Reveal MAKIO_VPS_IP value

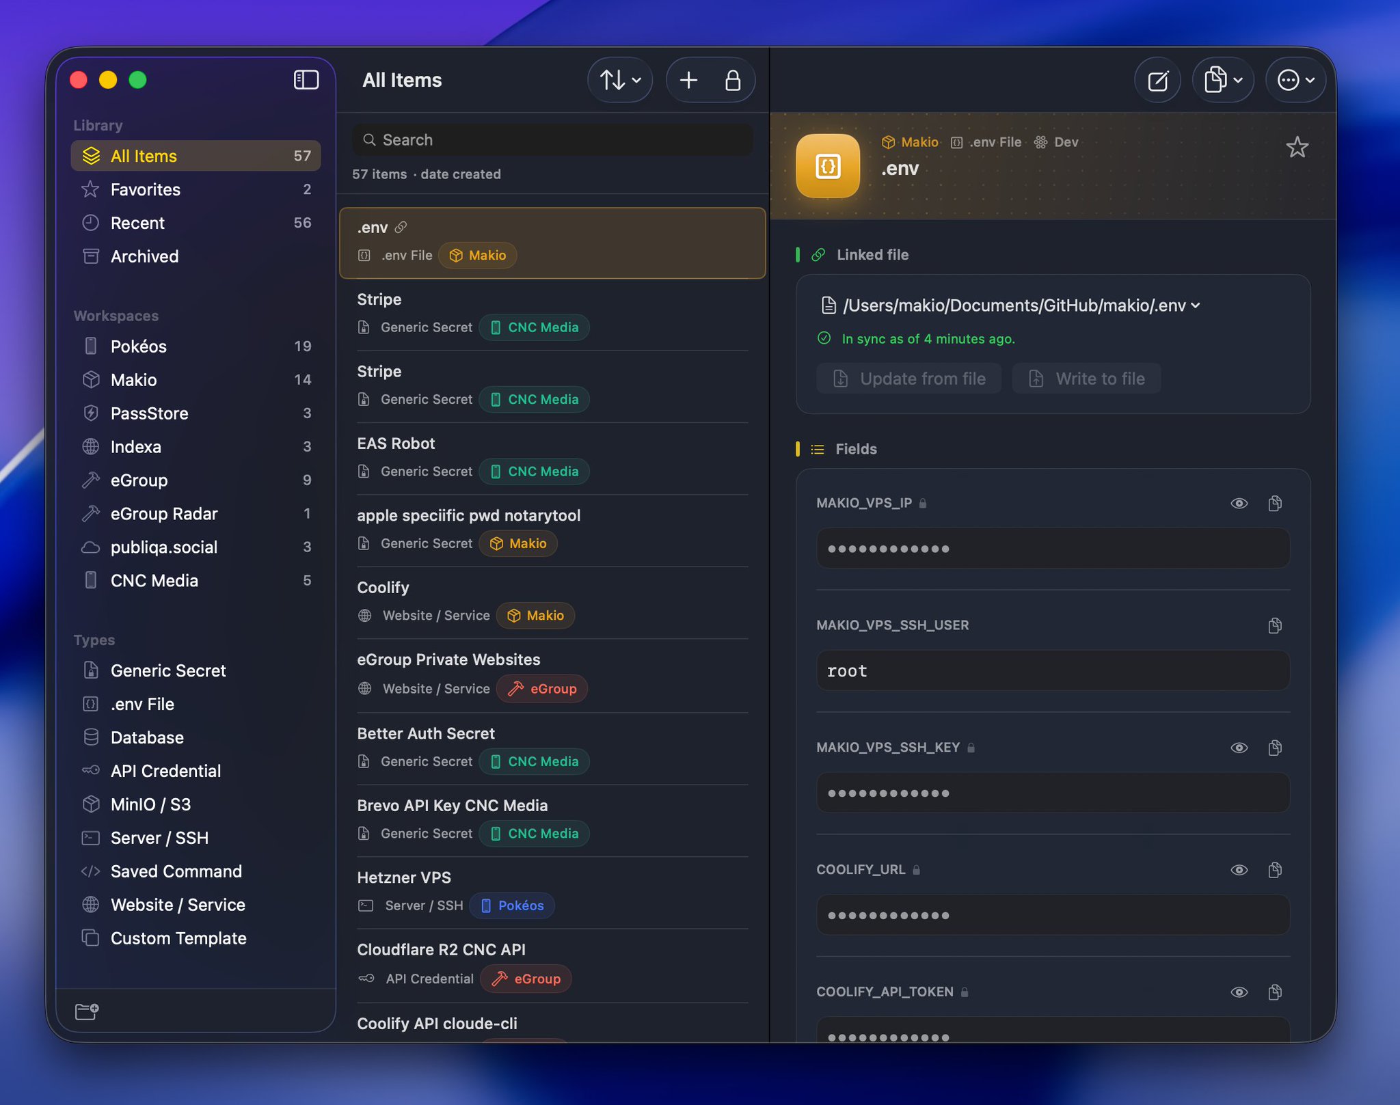point(1239,504)
